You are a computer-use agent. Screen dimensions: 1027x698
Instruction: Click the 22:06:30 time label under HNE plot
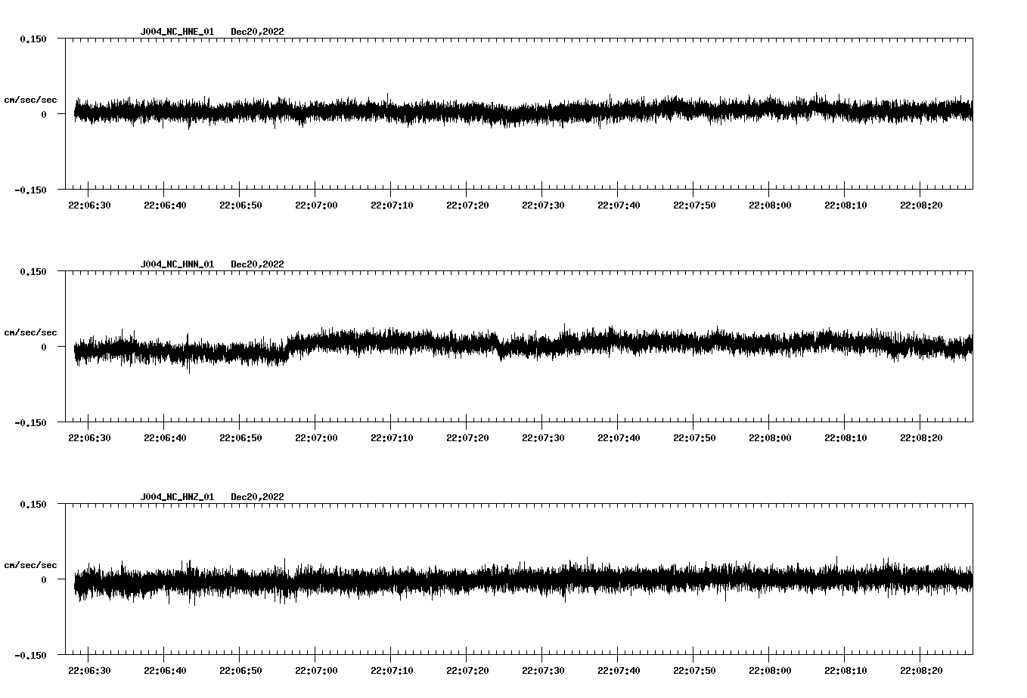(x=89, y=205)
